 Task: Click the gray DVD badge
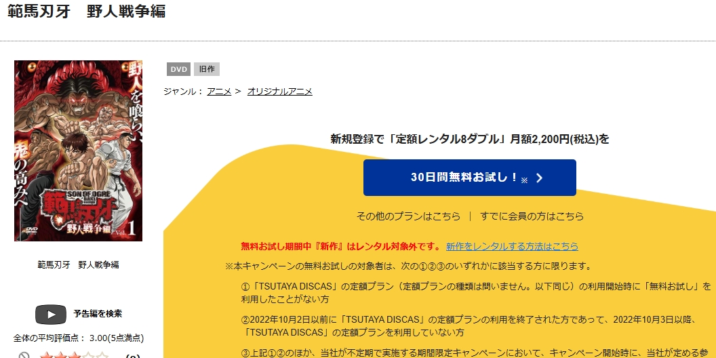point(178,69)
